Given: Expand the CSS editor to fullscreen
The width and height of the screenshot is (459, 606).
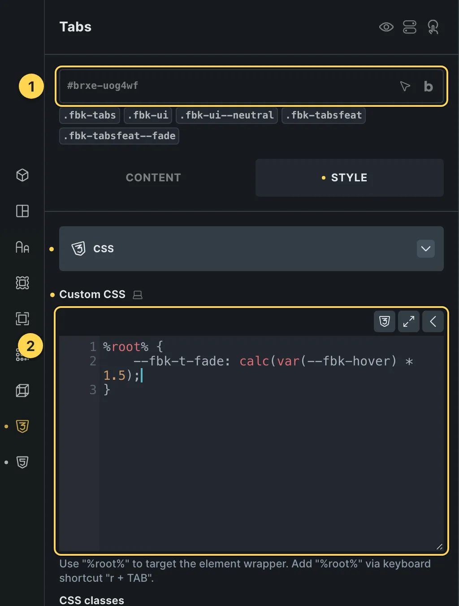Looking at the screenshot, I should [409, 321].
